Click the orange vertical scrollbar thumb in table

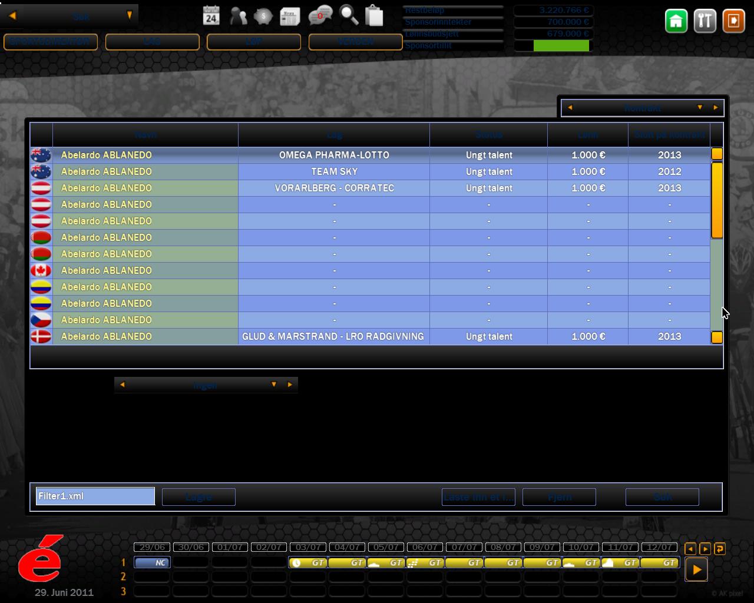[x=717, y=200]
